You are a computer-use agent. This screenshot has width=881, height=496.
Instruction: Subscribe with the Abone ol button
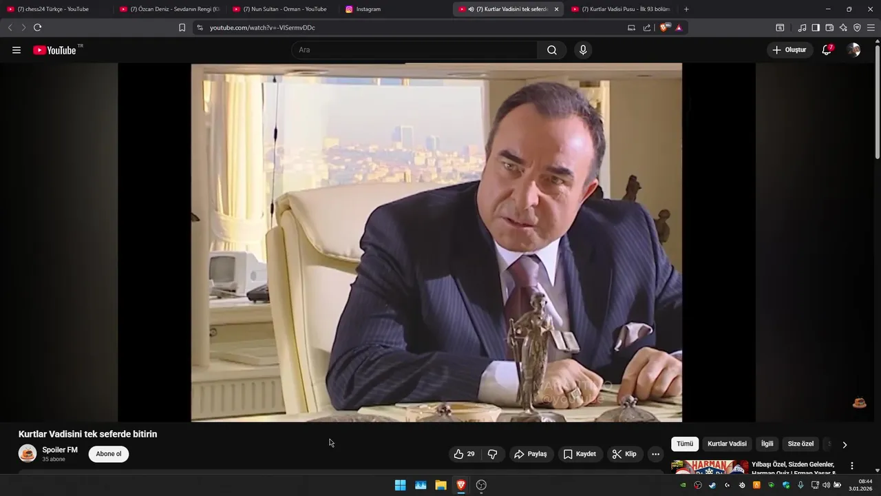[x=109, y=454]
